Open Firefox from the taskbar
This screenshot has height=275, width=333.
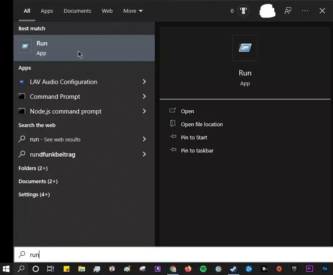[188, 269]
